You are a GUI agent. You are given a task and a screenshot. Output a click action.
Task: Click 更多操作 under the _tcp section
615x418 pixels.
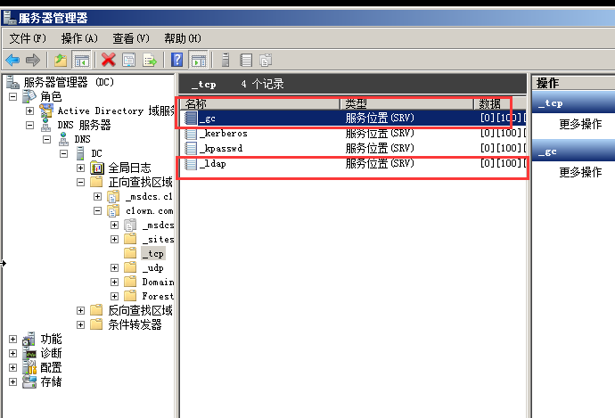pos(580,124)
